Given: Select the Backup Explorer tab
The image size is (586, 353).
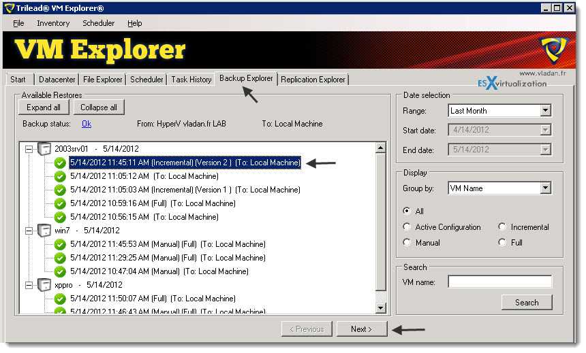Looking at the screenshot, I should pos(246,78).
